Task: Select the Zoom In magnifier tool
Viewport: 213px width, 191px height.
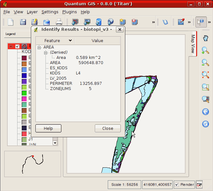Action: click(x=206, y=51)
